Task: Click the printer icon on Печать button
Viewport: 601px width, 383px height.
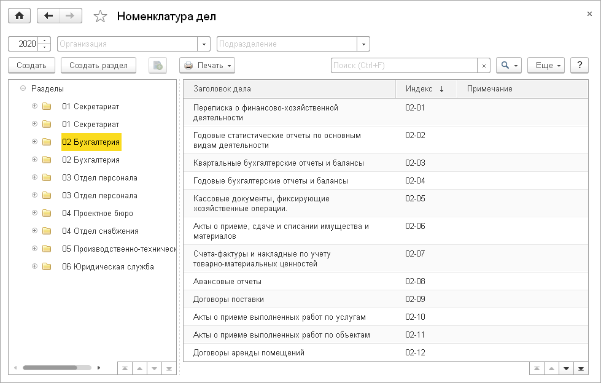Action: [x=189, y=65]
